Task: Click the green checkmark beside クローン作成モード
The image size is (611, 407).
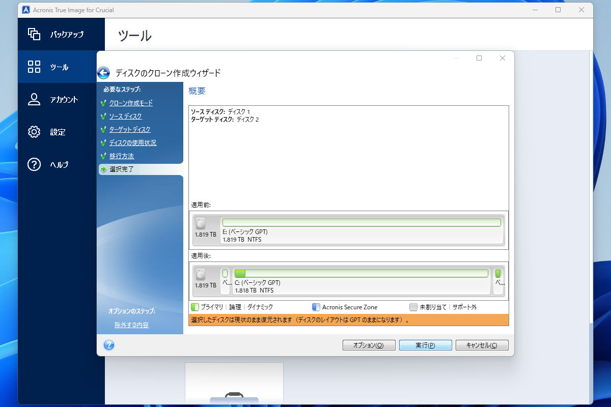Action: (103, 103)
